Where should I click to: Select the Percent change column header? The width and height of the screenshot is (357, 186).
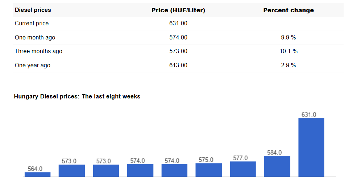(x=288, y=10)
